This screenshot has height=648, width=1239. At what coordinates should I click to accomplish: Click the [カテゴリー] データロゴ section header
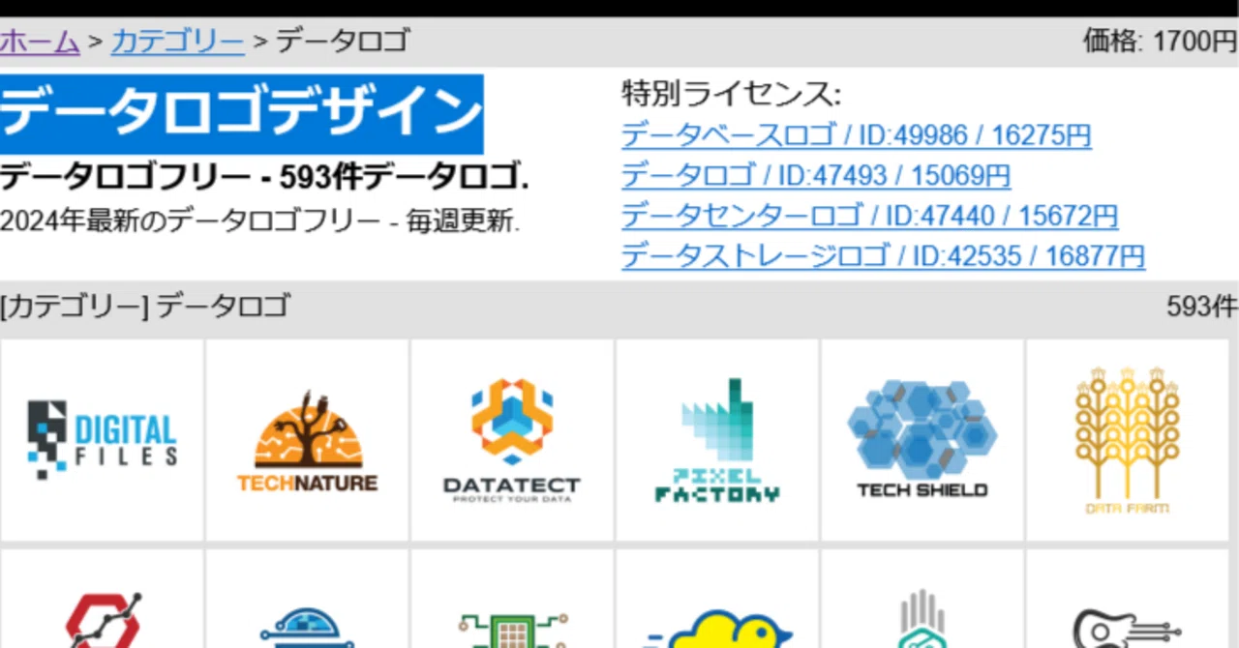145,307
